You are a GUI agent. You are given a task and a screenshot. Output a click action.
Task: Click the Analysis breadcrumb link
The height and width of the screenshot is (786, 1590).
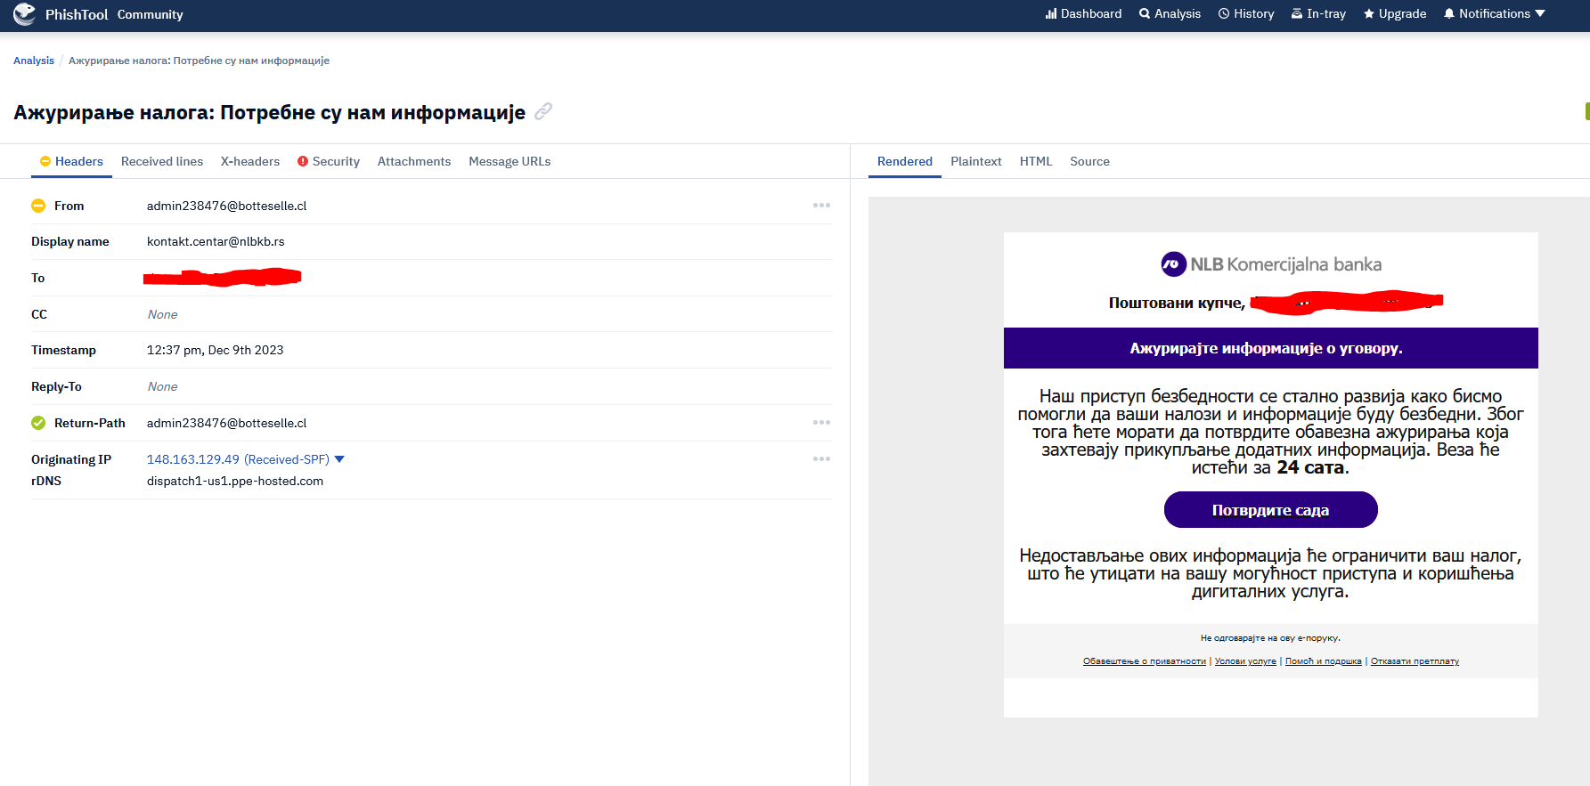click(x=34, y=61)
